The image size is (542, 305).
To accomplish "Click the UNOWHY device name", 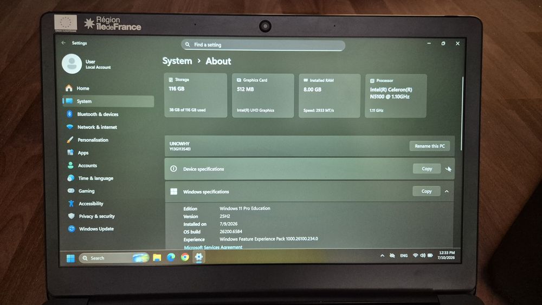I will (x=179, y=144).
